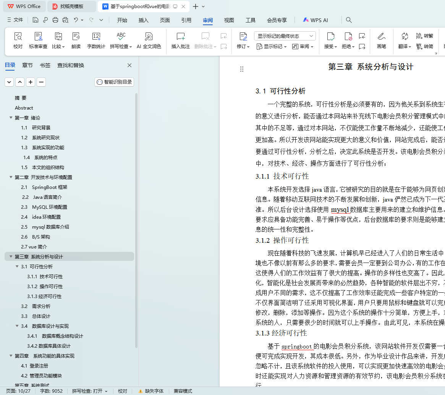Open the 文件 menu
Screen dimensions: 445x395
click(x=15, y=20)
